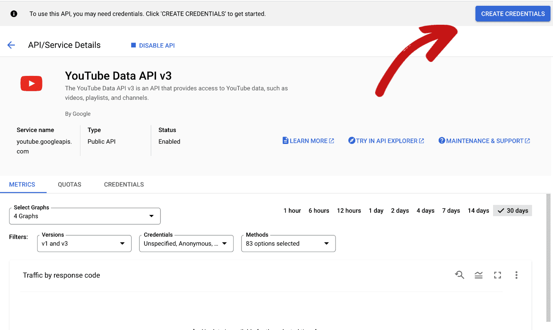This screenshot has height=330, width=553.
Task: Open the LEARN MORE link
Action: click(308, 141)
